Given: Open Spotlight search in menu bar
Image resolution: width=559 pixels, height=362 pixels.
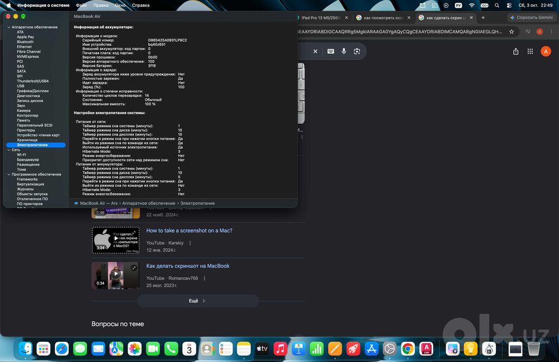Looking at the screenshot, I should pyautogui.click(x=497, y=6).
